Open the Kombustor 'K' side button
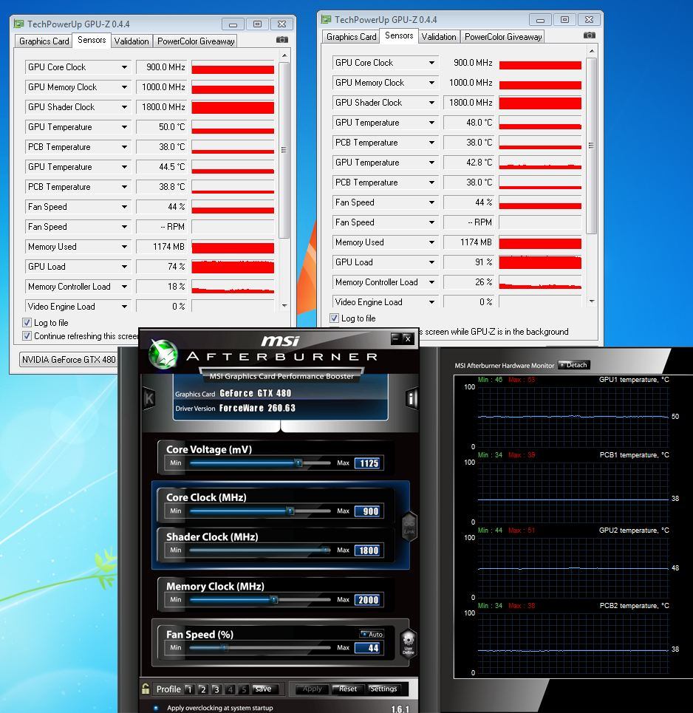The image size is (693, 713). click(149, 399)
